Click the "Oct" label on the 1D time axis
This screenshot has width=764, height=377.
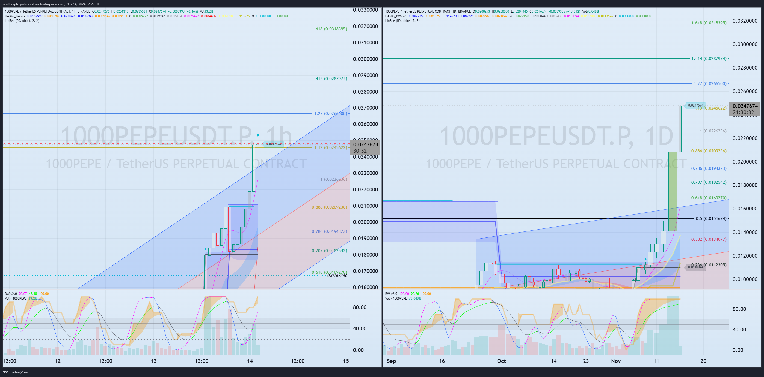coord(502,361)
